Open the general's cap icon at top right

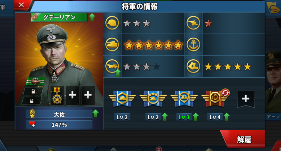point(273,7)
